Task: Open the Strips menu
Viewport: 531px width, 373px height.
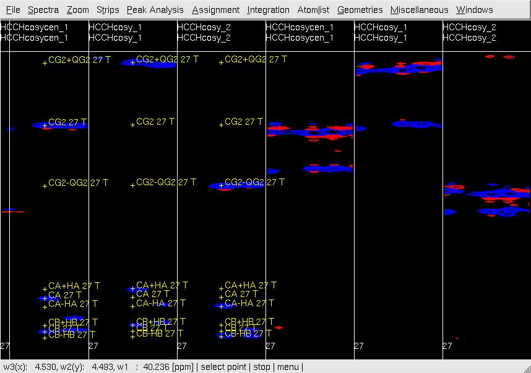Action: [x=108, y=10]
